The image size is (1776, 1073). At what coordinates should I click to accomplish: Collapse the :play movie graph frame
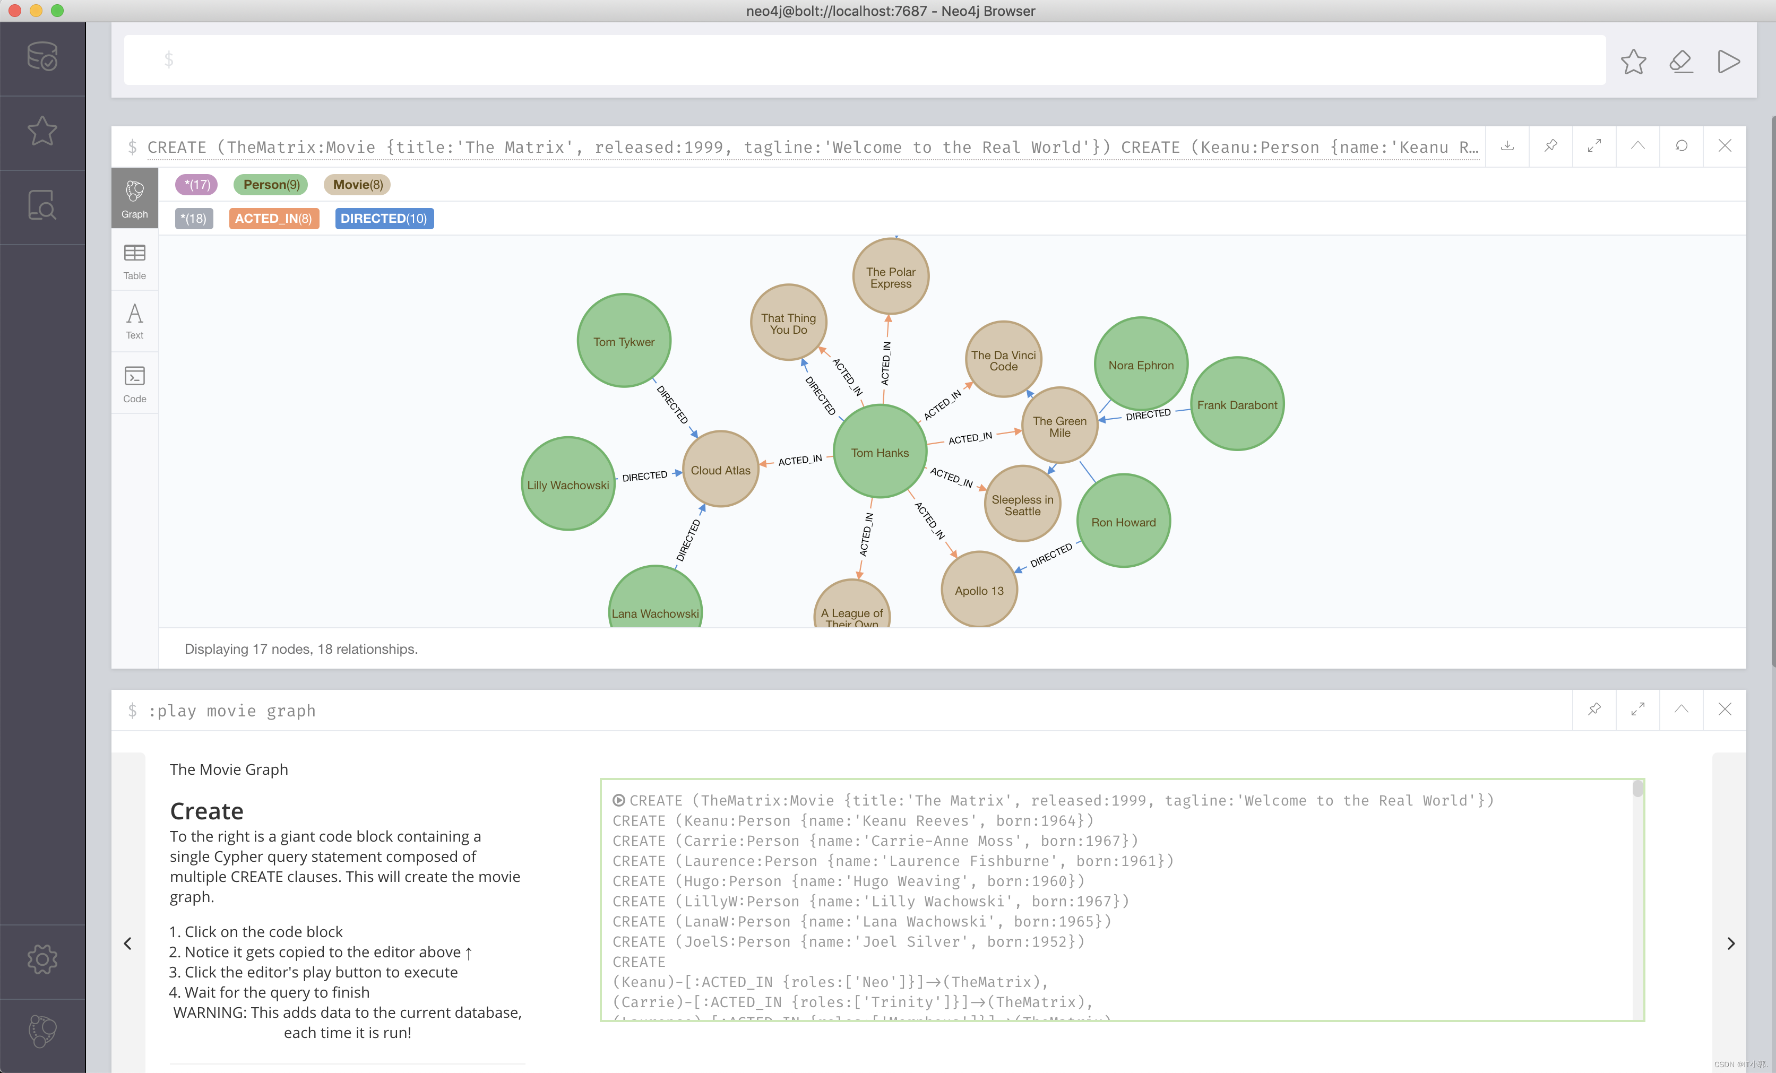pos(1681,709)
